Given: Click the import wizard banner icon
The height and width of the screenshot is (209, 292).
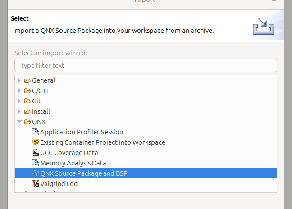Looking at the screenshot, I should [264, 26].
